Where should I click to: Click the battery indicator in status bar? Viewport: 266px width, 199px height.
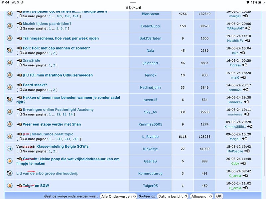click(x=261, y=3)
